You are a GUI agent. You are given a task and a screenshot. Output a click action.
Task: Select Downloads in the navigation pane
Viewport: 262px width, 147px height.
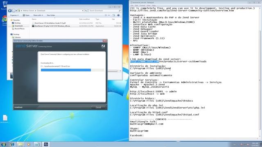17,26
